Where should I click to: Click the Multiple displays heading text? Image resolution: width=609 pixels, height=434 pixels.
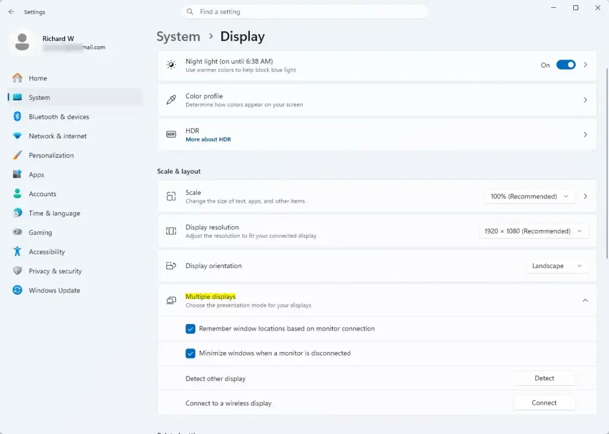[211, 297]
